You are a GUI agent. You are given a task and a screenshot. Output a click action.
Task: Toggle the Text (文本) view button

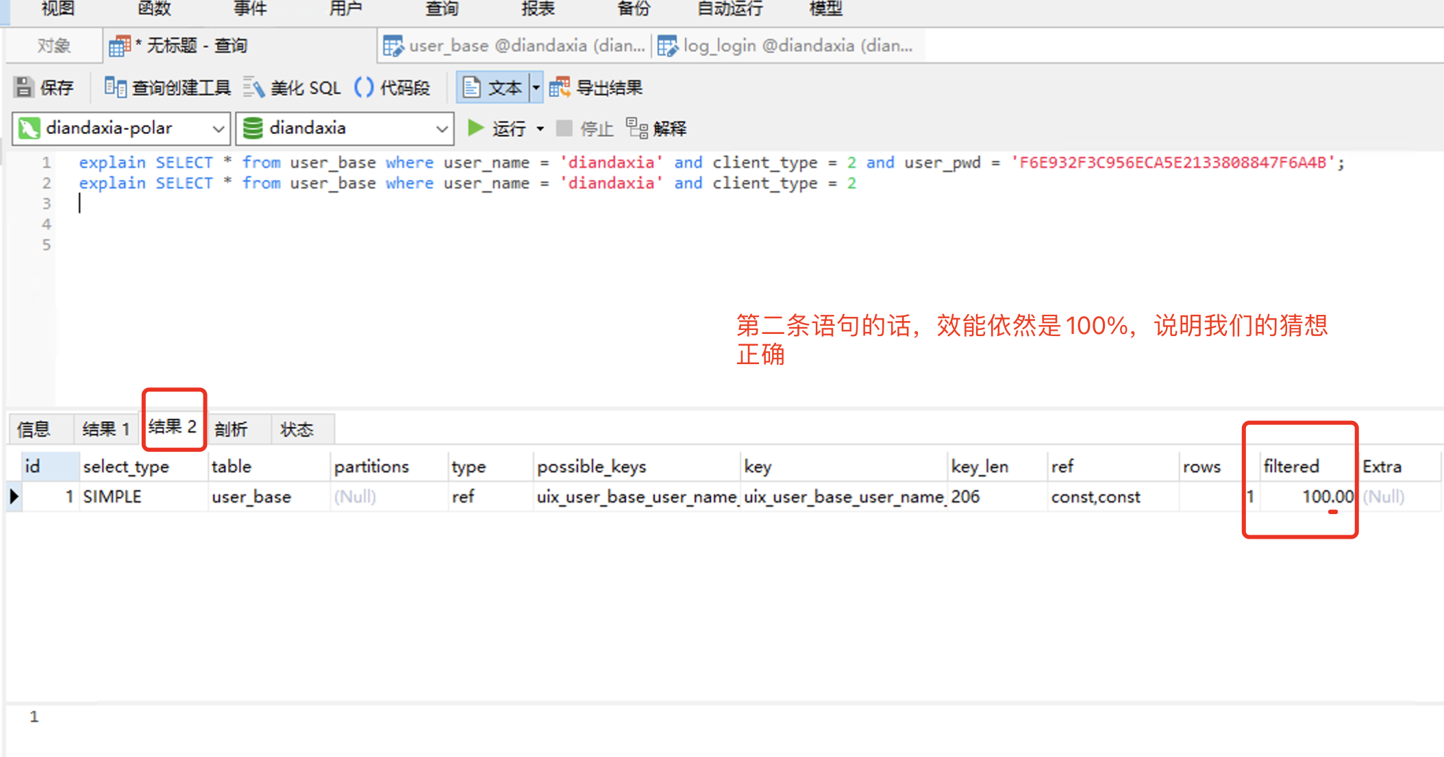493,88
